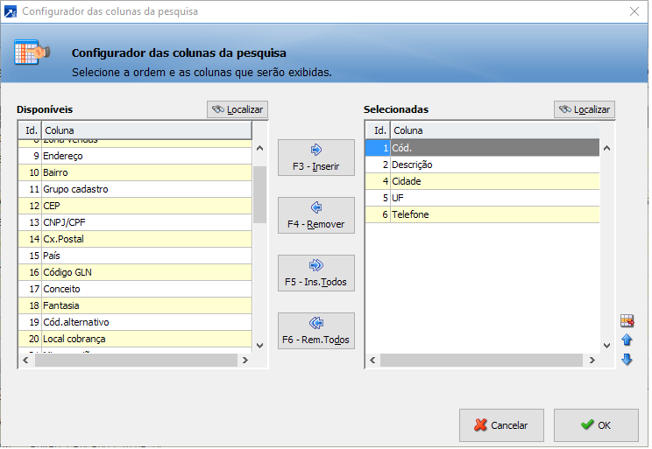The width and height of the screenshot is (652, 449).
Task: Click the blue move-down arrow icon
Action: 627,359
